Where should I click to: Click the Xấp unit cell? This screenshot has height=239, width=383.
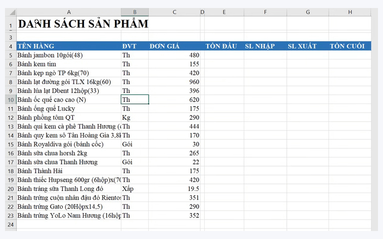[135, 188]
